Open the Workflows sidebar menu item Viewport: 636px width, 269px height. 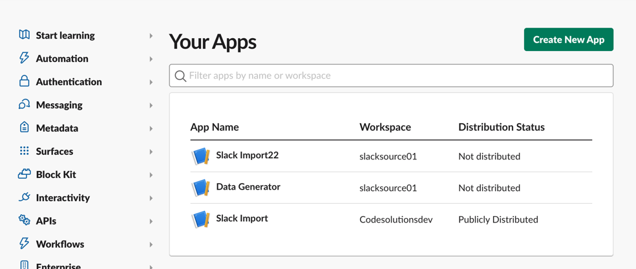coord(60,244)
